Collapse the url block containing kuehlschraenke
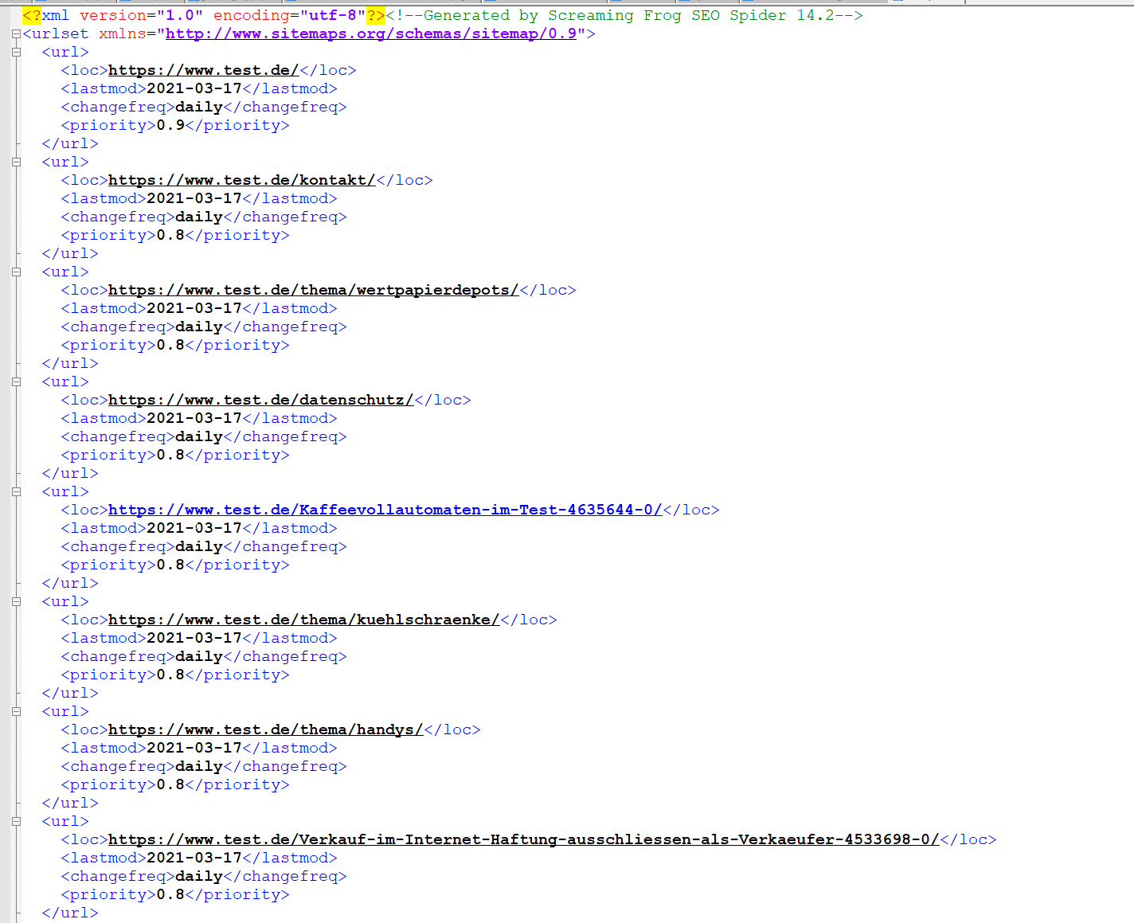1134x923 pixels. click(16, 602)
